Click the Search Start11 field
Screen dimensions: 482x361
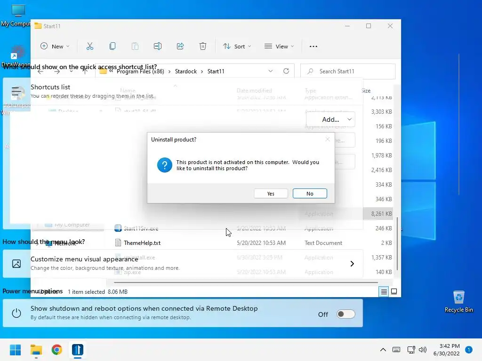348,71
